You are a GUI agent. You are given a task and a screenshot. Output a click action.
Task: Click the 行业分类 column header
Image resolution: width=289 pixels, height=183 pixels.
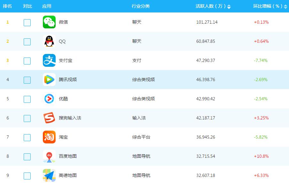(x=141, y=6)
